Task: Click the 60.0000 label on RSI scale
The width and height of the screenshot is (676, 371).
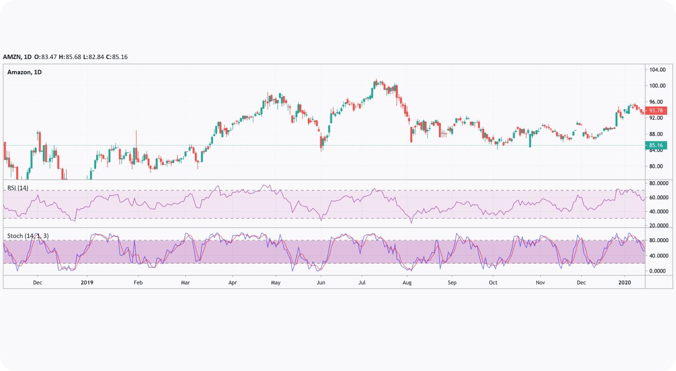Action: pos(659,197)
